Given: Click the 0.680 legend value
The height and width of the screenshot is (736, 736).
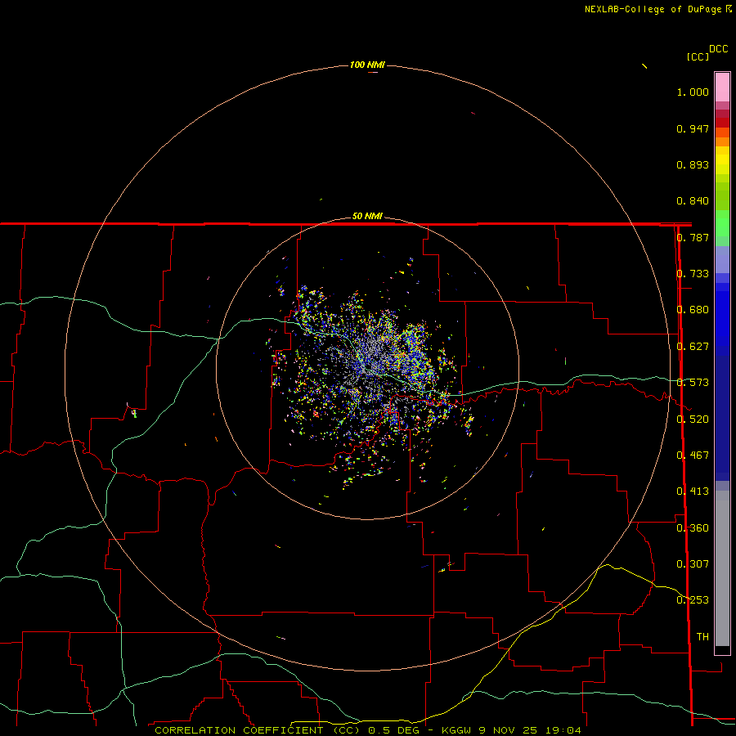Looking at the screenshot, I should tap(693, 310).
